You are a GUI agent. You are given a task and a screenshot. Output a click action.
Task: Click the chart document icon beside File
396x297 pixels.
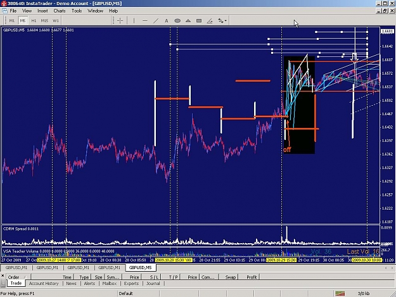4,11
